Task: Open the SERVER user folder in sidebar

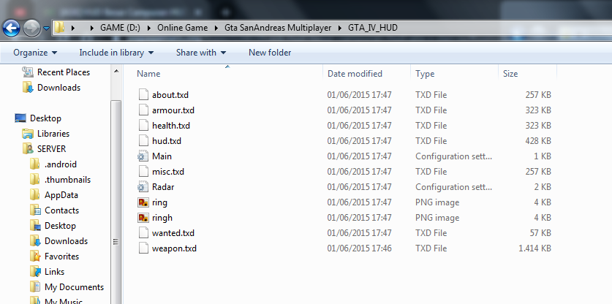Action: (51, 148)
